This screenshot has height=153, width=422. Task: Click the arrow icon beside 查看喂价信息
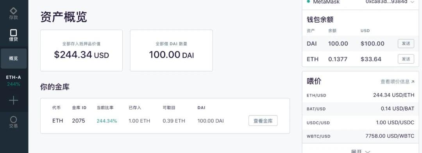(x=413, y=82)
